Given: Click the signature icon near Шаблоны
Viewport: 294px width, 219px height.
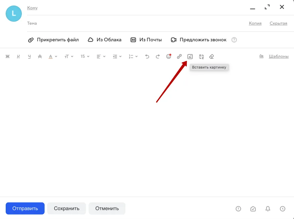Looking at the screenshot, I should (261, 56).
